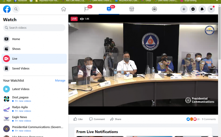Click the Search videos field
The image size is (221, 137).
(34, 28)
